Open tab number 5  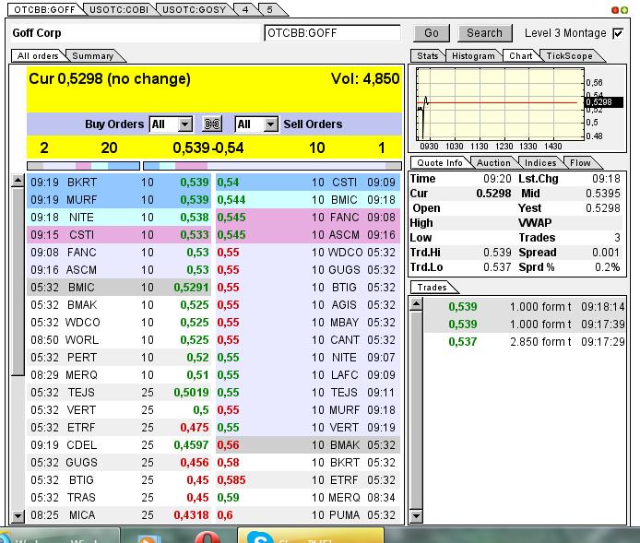(270, 10)
